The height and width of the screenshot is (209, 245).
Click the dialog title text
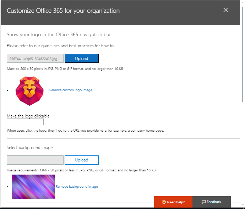click(63, 11)
